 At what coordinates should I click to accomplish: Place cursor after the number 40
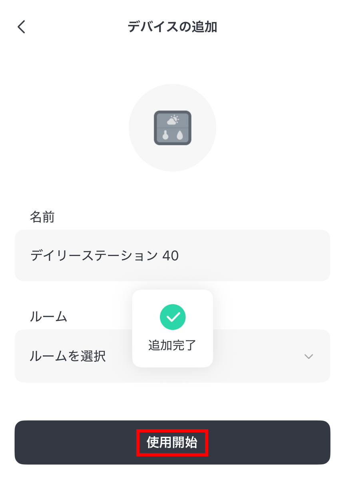179,255
